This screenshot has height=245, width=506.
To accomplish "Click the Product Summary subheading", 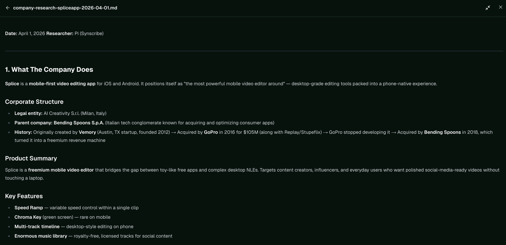I will tap(31, 158).
